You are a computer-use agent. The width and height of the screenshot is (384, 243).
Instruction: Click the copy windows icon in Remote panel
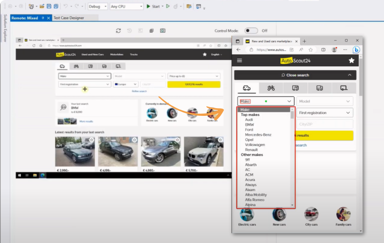tap(152, 31)
